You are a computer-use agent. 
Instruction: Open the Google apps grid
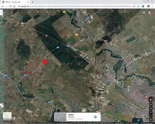(144, 12)
